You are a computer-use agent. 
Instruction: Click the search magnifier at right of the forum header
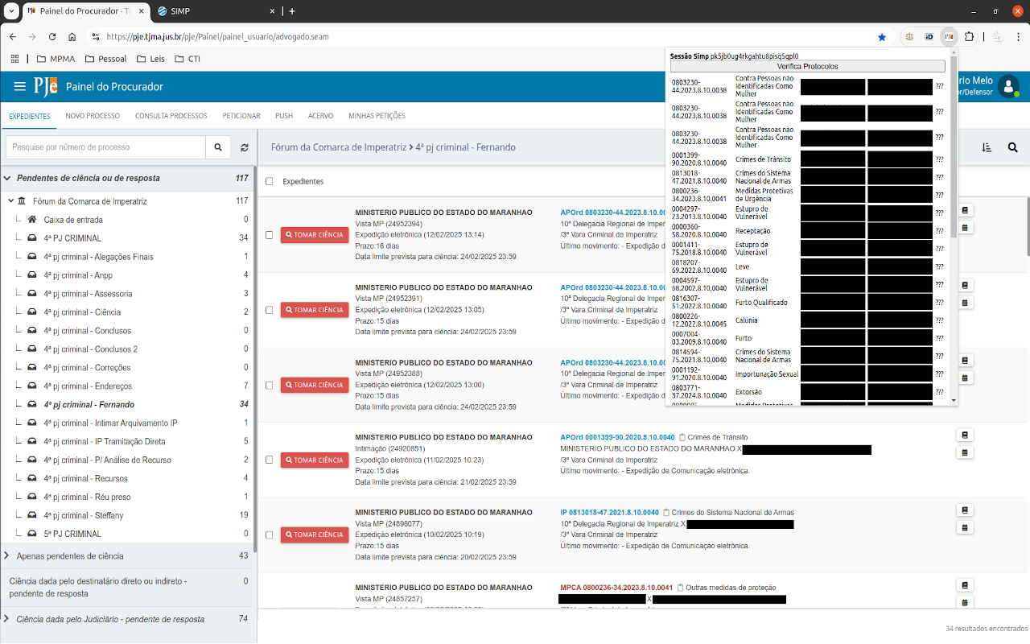1012,147
